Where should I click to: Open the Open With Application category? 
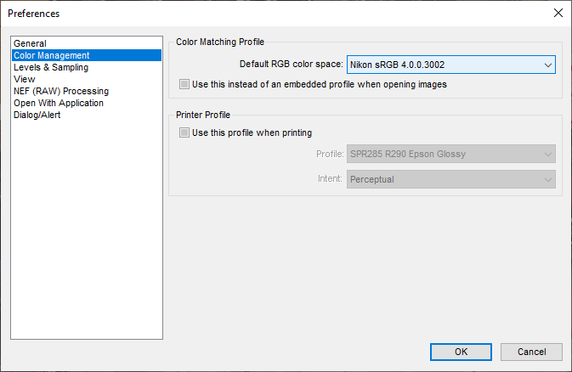pyautogui.click(x=87, y=103)
